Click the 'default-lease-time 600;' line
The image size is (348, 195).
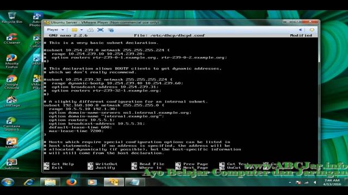pyautogui.click(x=80, y=127)
